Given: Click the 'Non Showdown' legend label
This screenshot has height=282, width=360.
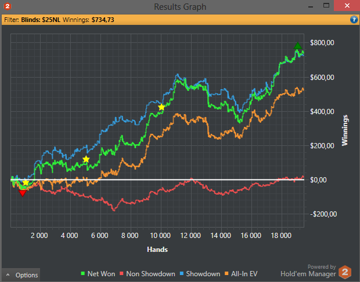Looking at the screenshot, I should [x=150, y=274].
